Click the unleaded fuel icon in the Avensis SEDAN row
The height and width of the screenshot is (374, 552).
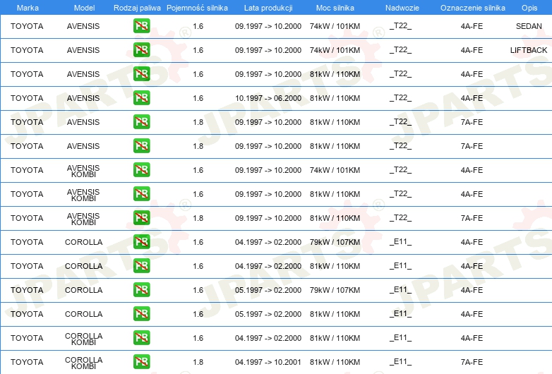coord(141,26)
